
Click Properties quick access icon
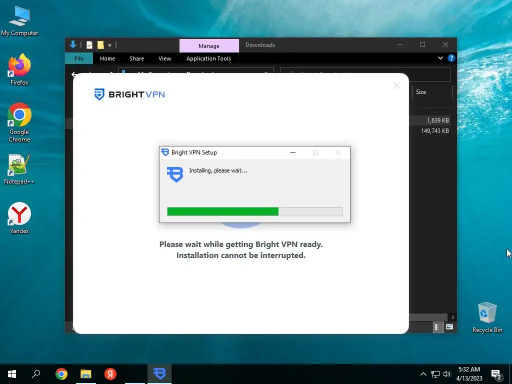pyautogui.click(x=89, y=45)
